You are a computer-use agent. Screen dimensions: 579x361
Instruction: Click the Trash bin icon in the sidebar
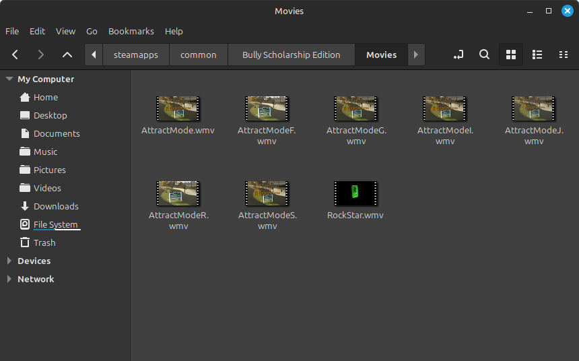[25, 242]
